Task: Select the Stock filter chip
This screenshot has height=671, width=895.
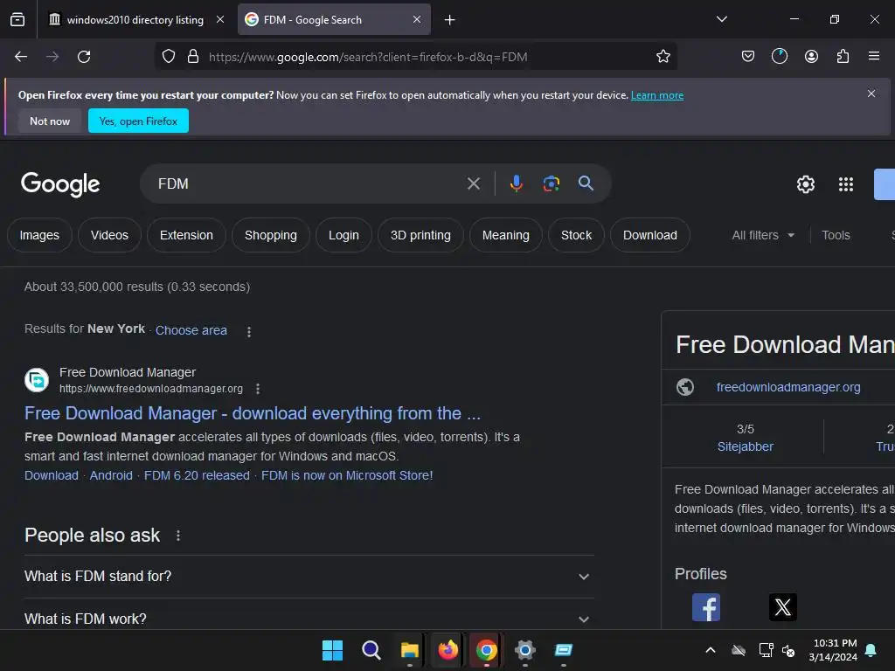Action: coord(576,235)
